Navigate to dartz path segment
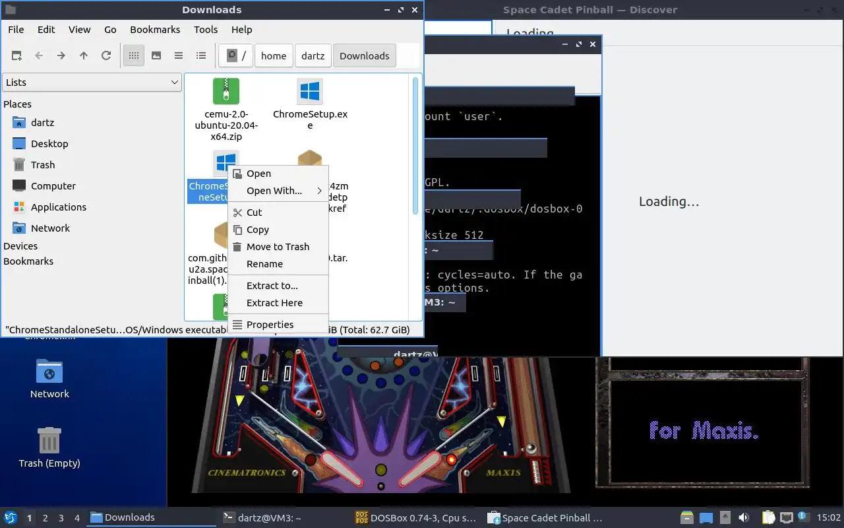The image size is (844, 528). [x=313, y=56]
